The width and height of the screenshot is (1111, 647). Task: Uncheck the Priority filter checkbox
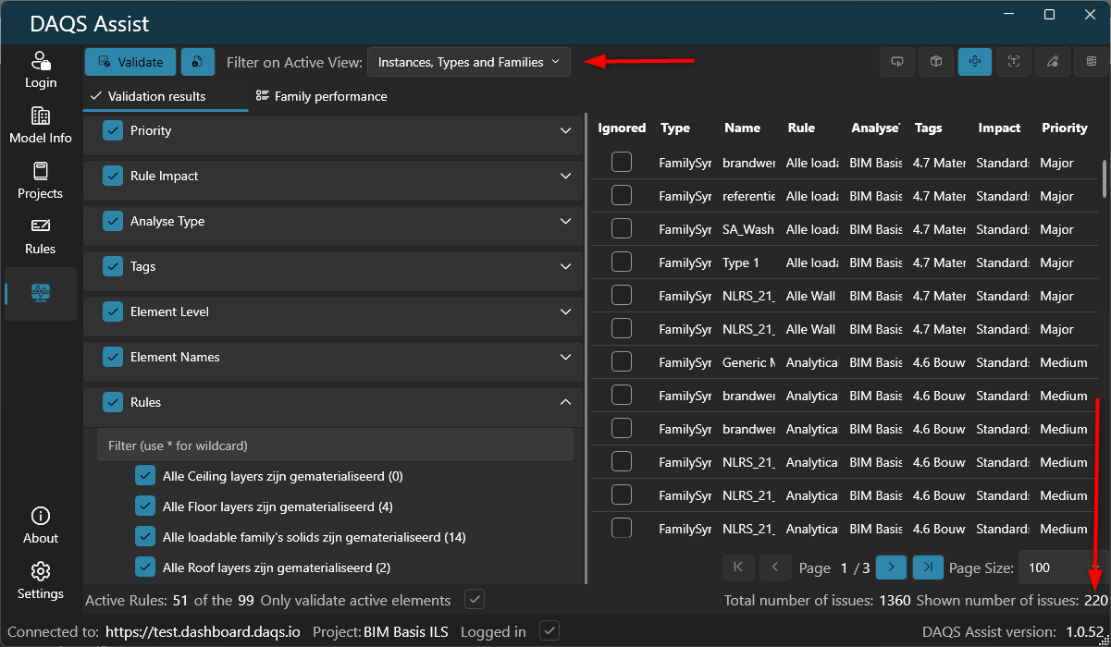point(113,131)
